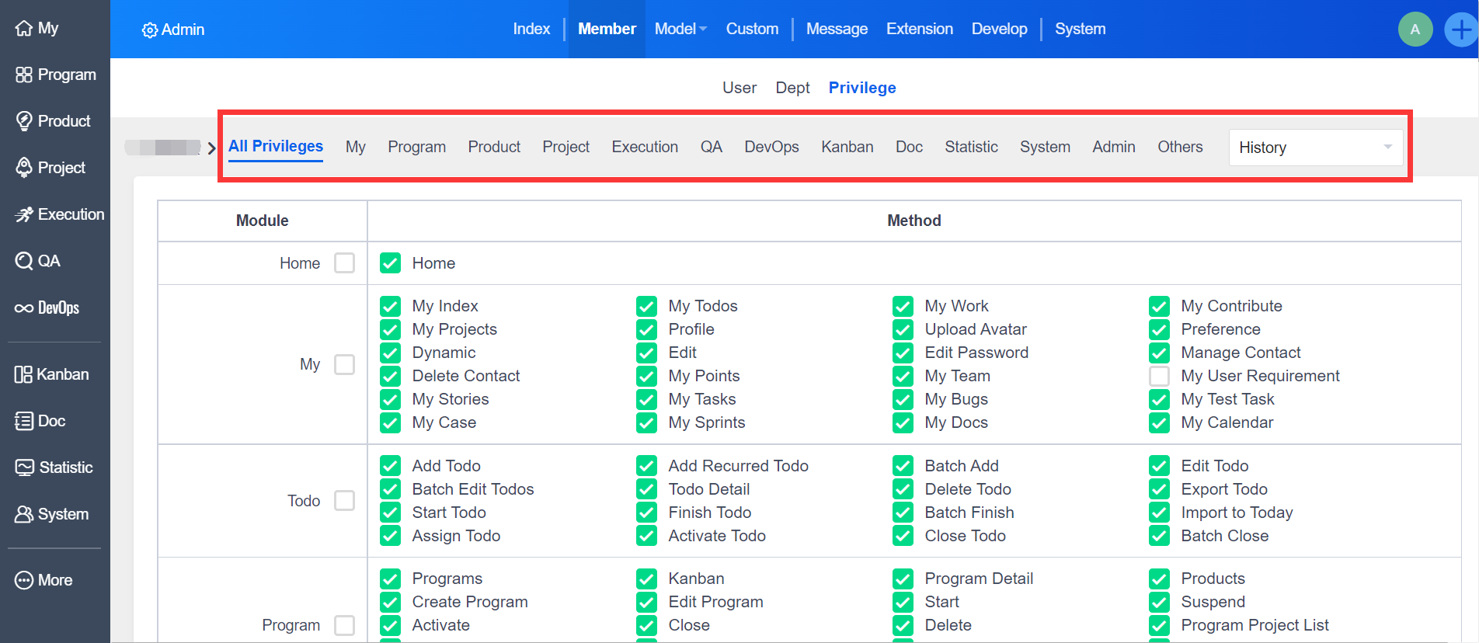Toggle the Todo module checkbox

(344, 501)
